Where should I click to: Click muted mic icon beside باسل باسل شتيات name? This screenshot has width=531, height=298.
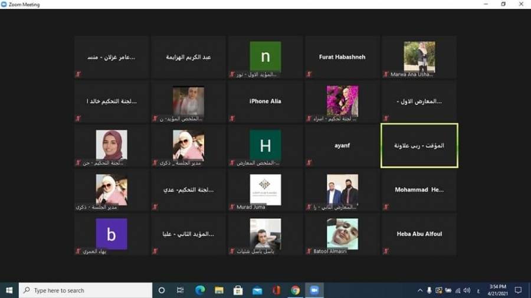[232, 251]
